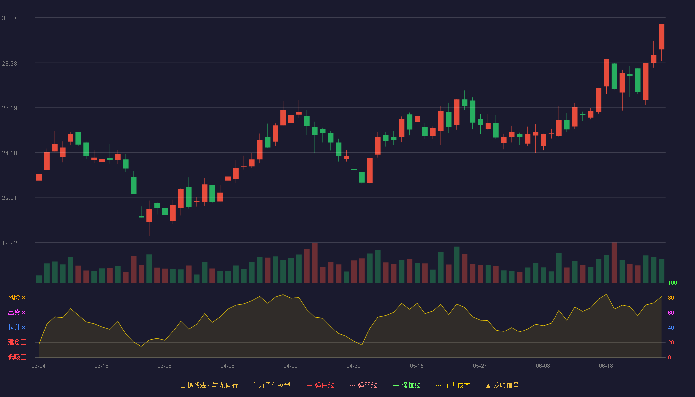The image size is (695, 397).
Task: Toggle the 龙吟信号 legend series
Action: 502,385
